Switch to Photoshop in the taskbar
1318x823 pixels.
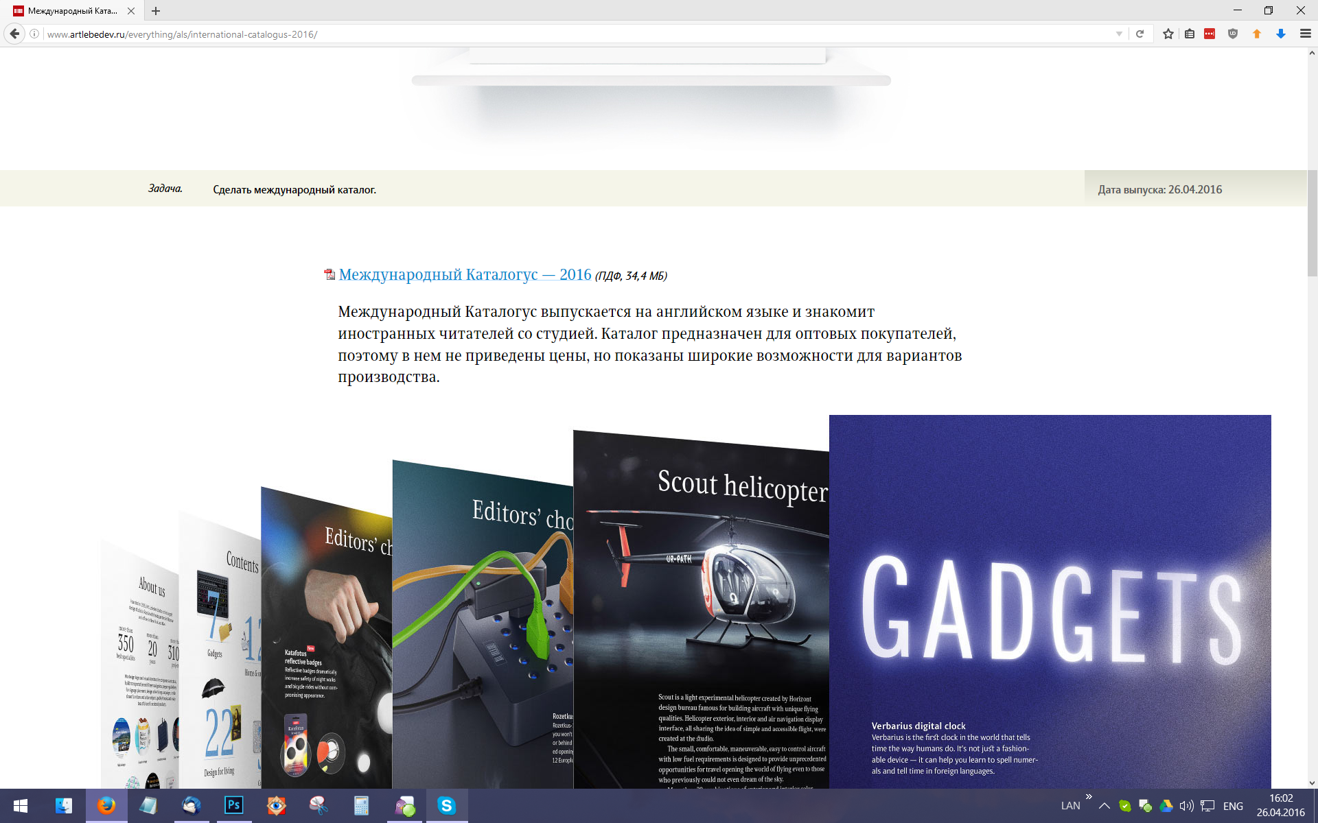click(x=234, y=806)
